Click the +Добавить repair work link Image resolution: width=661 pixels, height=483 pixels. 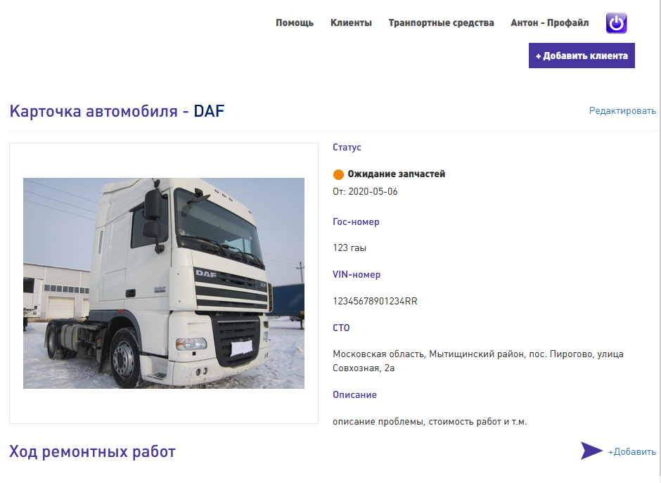pos(632,452)
